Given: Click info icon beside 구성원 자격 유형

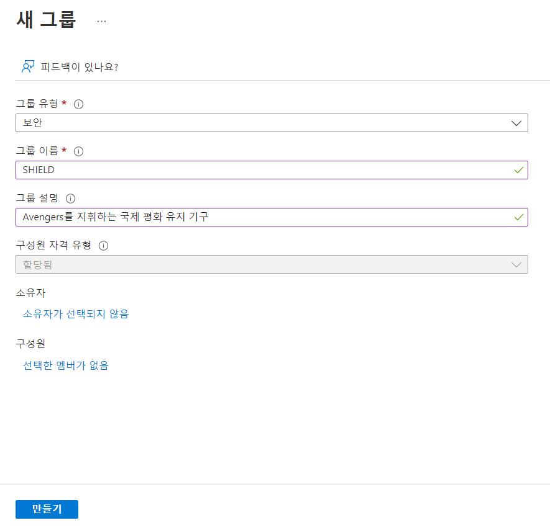Looking at the screenshot, I should point(104,246).
